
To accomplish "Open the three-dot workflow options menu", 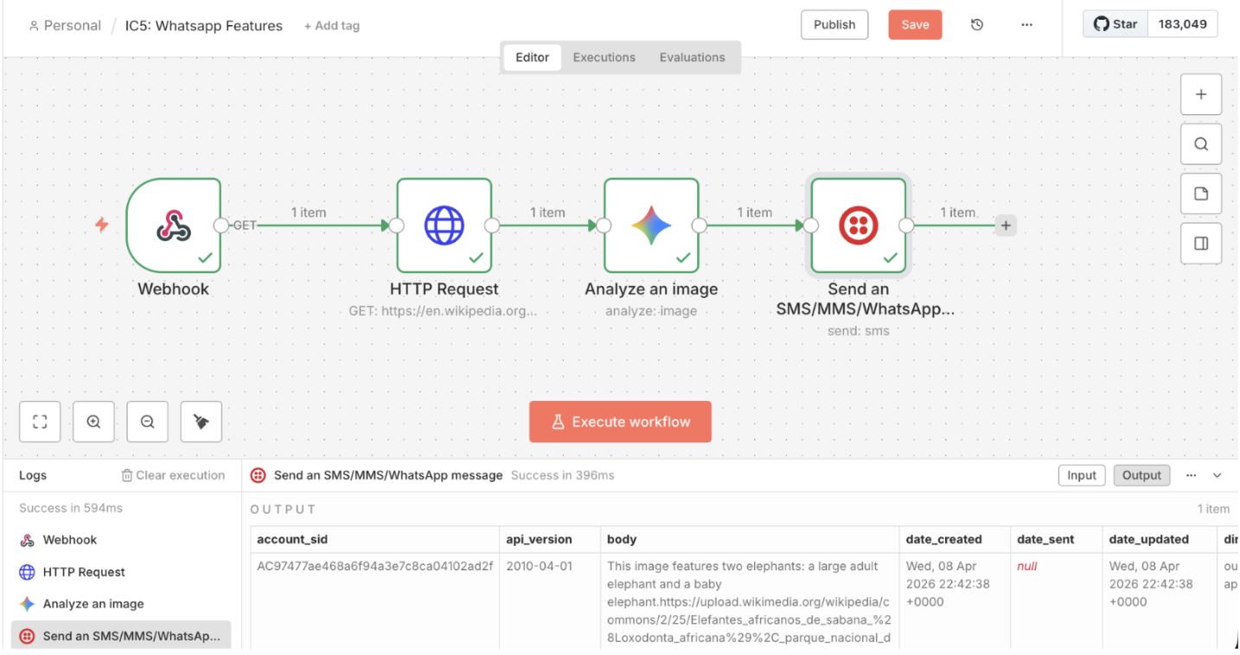I will (1026, 25).
